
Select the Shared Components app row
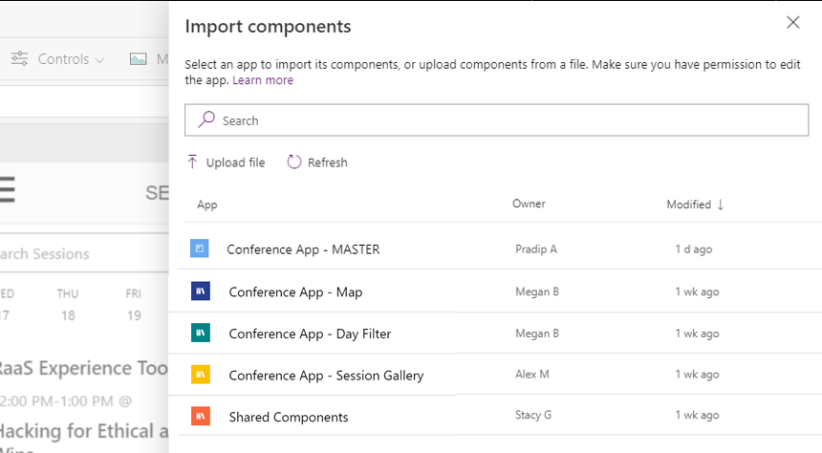coord(289,418)
